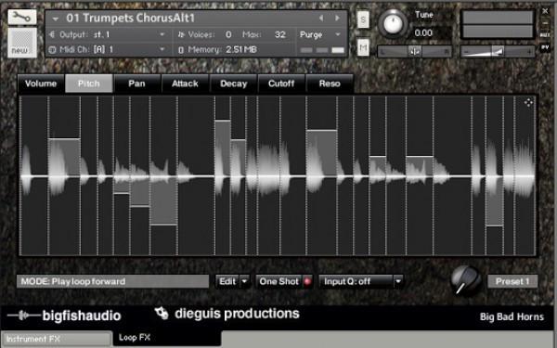
Task: Click the new instrument snapshot thumbnail
Action: click(22, 43)
